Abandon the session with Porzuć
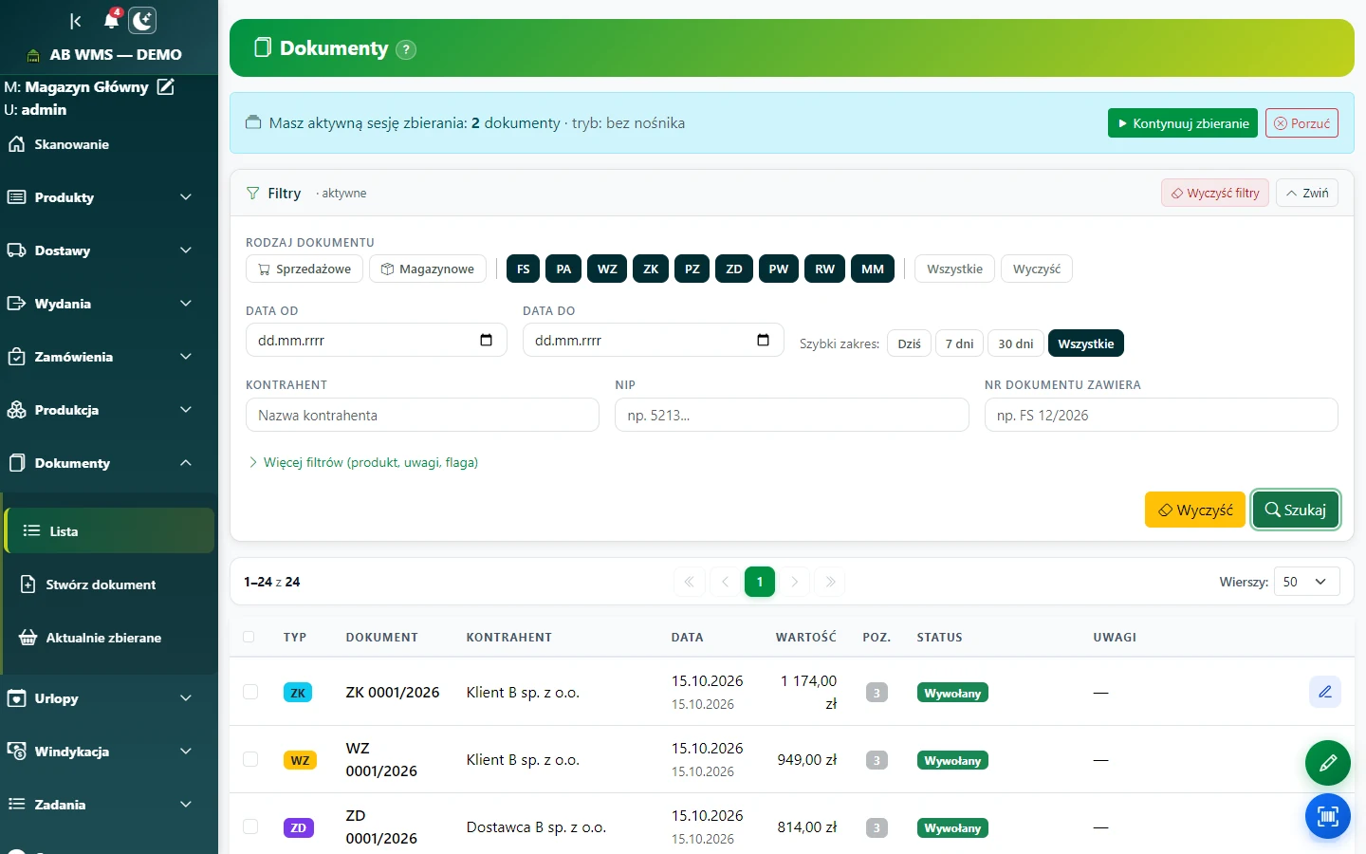Viewport: 1366px width, 854px height. [1301, 123]
